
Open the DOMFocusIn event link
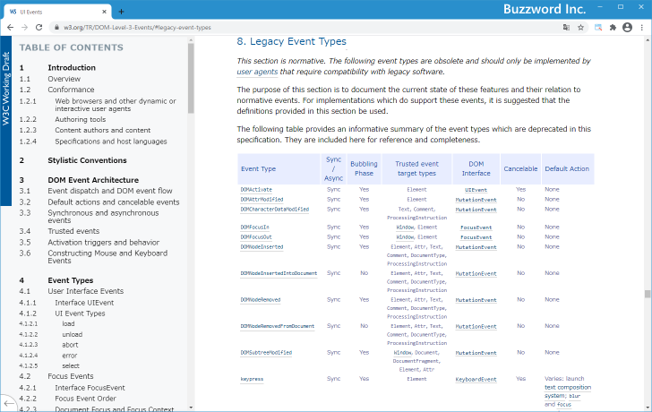(x=255, y=227)
